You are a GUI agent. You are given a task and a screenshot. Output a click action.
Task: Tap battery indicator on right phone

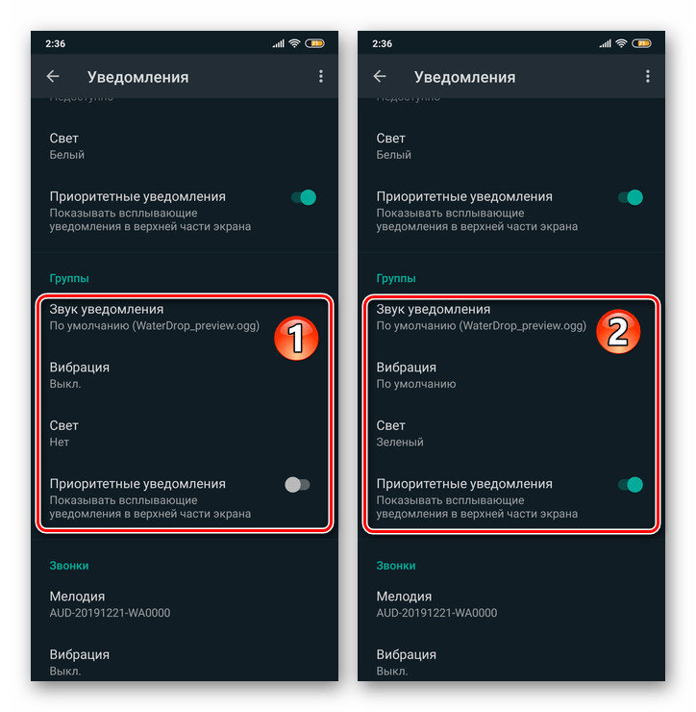coord(641,43)
